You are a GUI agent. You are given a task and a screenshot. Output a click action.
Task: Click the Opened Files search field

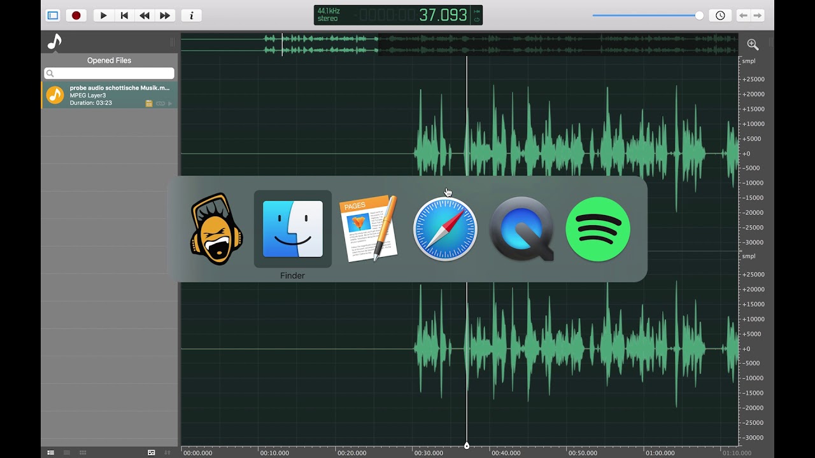[x=109, y=73]
